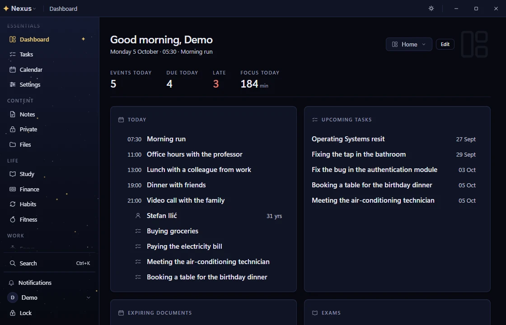
Task: Select Upcoming Tasks birthday dinner booking
Action: (x=397, y=185)
